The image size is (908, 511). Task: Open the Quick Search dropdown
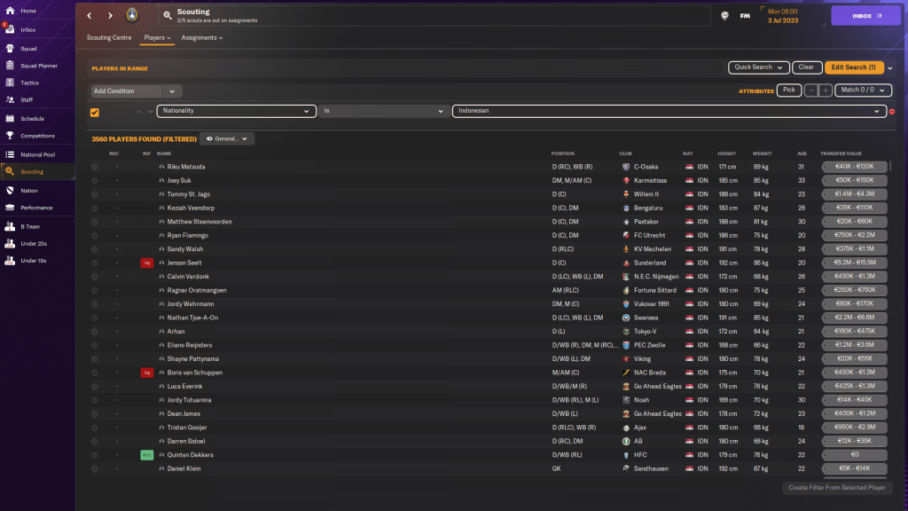[758, 67]
